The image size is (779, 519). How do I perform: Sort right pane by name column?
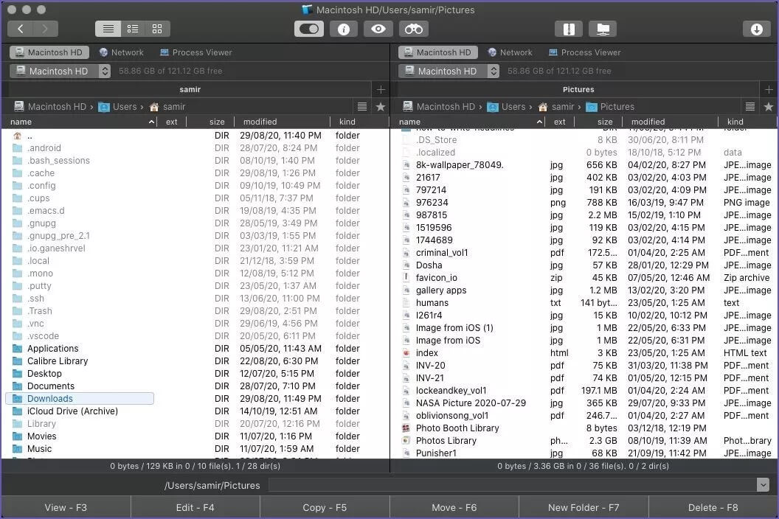pyautogui.click(x=468, y=122)
